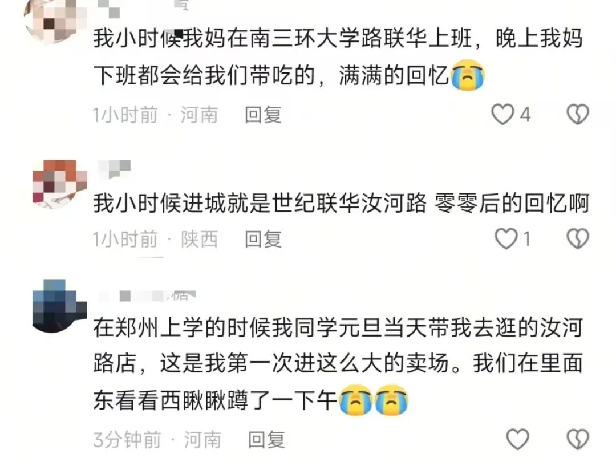This screenshot has width=616, height=470.
Task: Dislike the 世纪联华汝河路 comment
Action: pos(577,238)
